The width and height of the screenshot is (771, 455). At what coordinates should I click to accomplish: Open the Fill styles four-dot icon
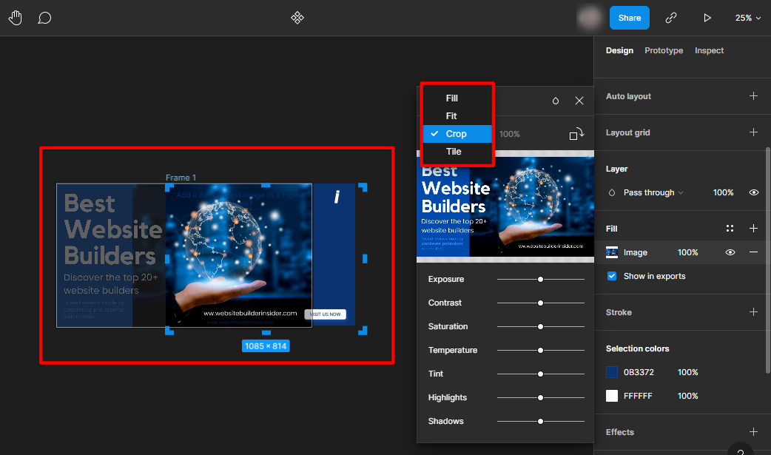coord(730,229)
